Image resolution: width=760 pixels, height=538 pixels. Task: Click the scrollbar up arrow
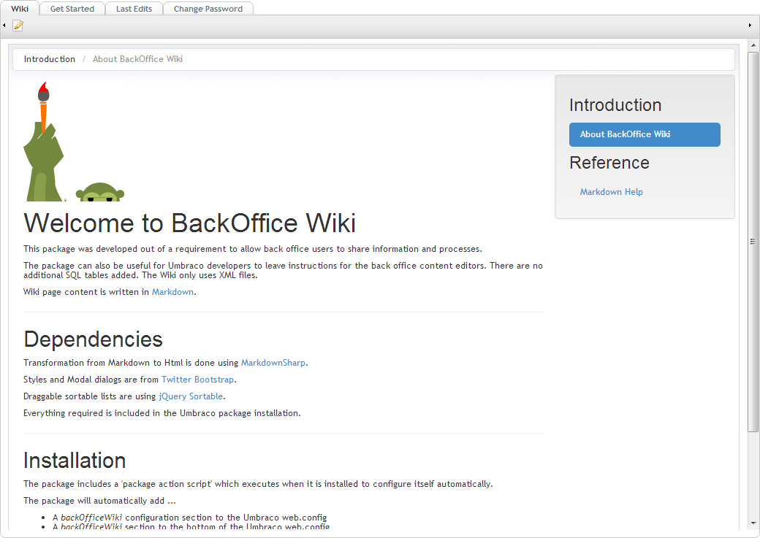tap(753, 45)
